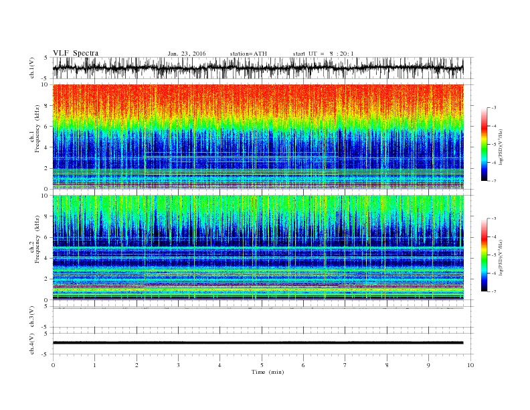Image resolution: width=530 pixels, height=410 pixels.
Task: Click the "Time (min)" axis title
Action: pos(268,372)
